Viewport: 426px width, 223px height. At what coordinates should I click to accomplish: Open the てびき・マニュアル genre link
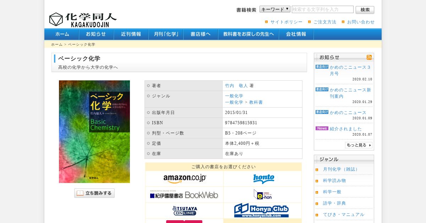click(343, 215)
